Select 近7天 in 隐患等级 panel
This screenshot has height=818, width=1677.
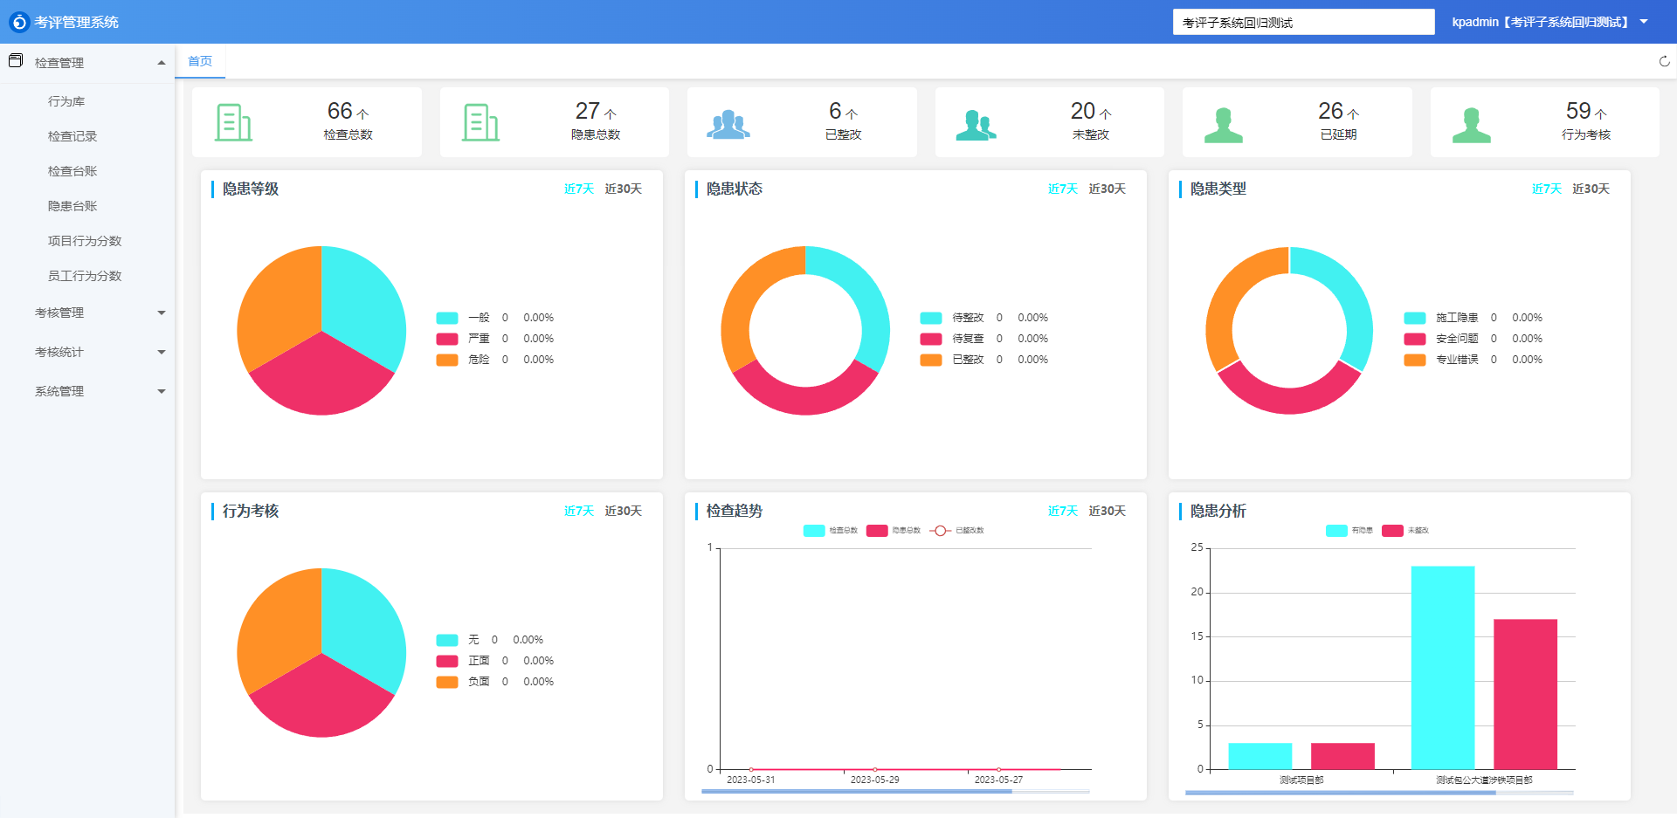[579, 189]
